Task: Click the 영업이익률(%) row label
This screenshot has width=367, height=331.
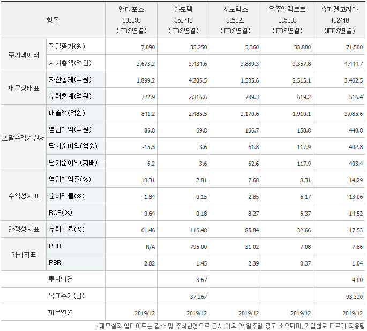Action: pyautogui.click(x=70, y=180)
